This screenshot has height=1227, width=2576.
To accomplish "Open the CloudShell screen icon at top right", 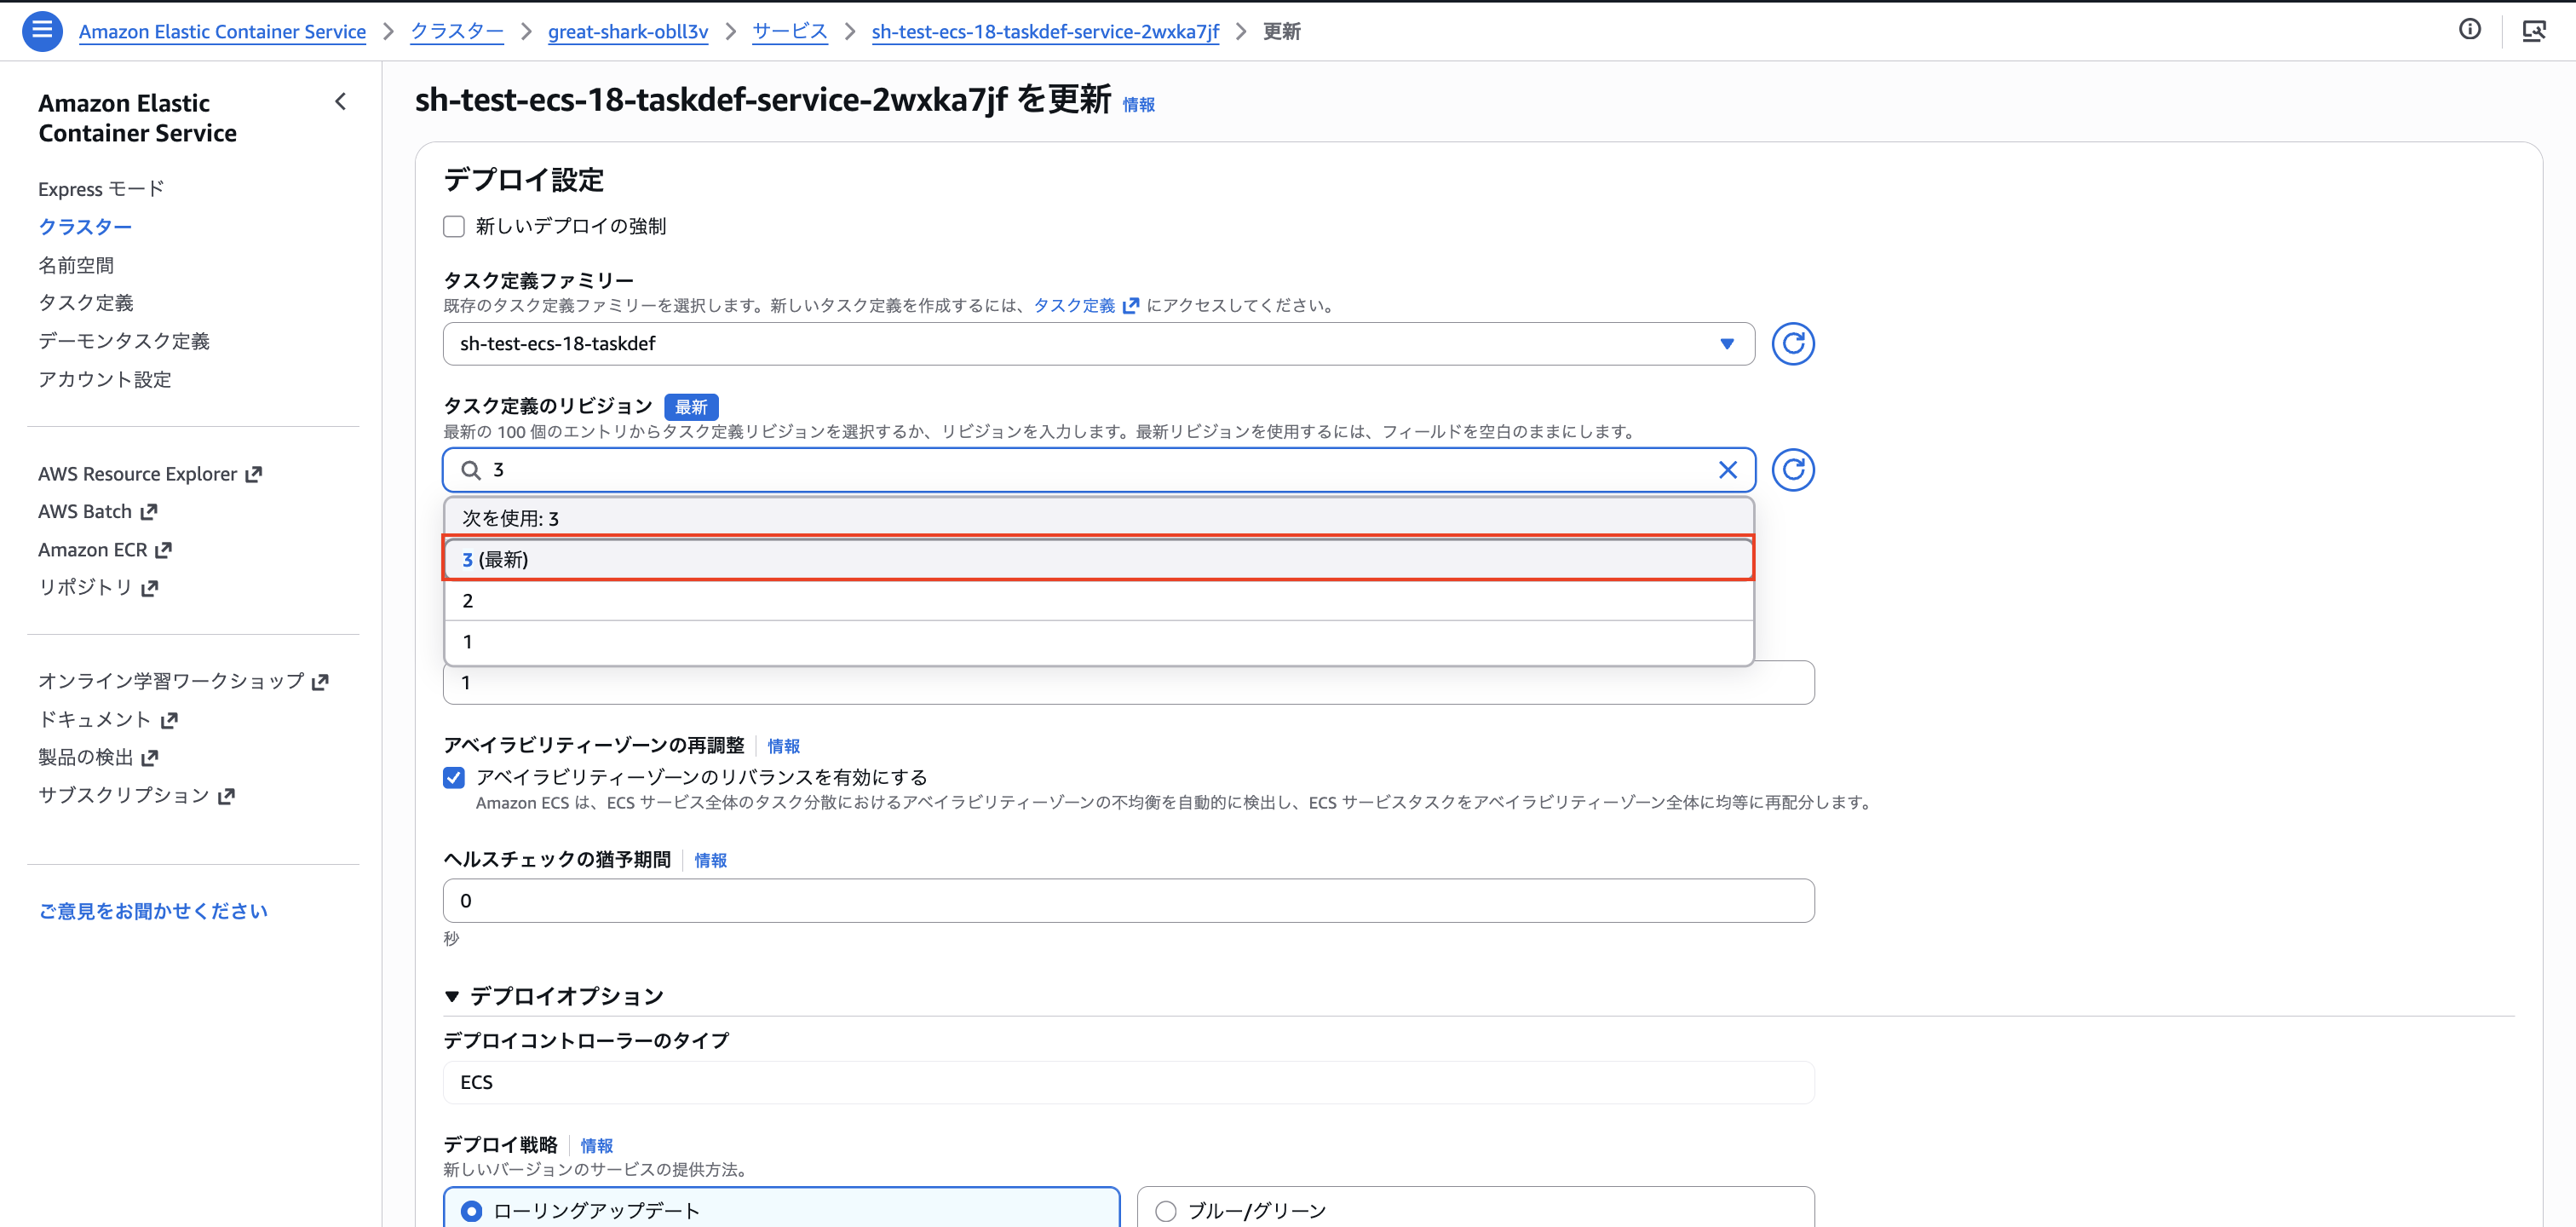I will point(2533,31).
